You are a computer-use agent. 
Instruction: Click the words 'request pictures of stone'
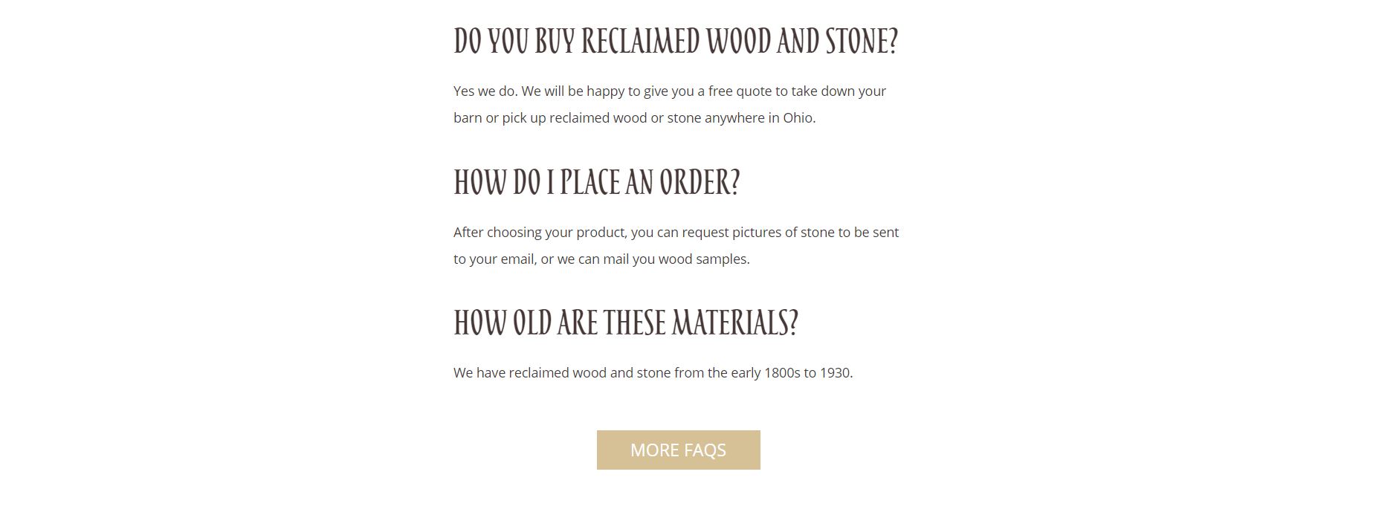click(758, 233)
